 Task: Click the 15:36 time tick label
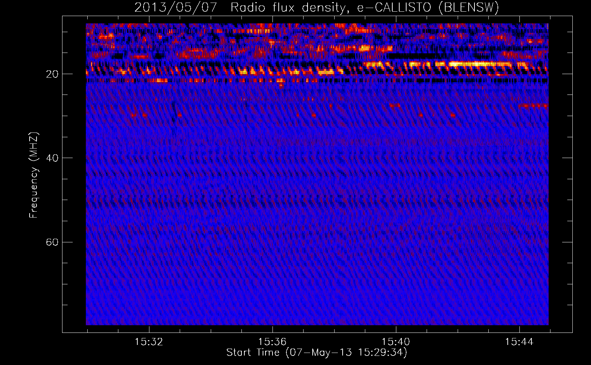(x=272, y=342)
